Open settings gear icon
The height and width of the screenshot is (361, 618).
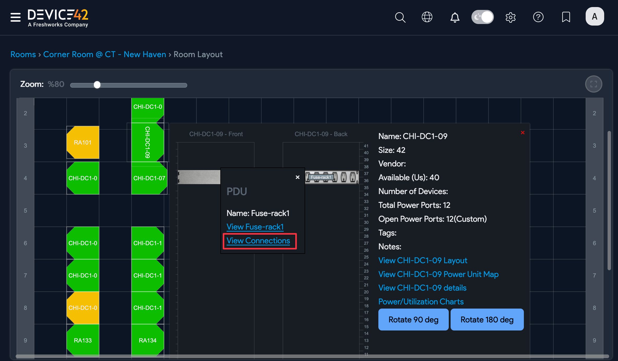[510, 17]
